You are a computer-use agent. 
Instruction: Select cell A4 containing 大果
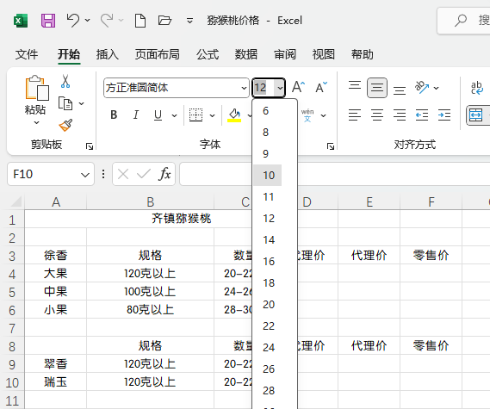[56, 274]
